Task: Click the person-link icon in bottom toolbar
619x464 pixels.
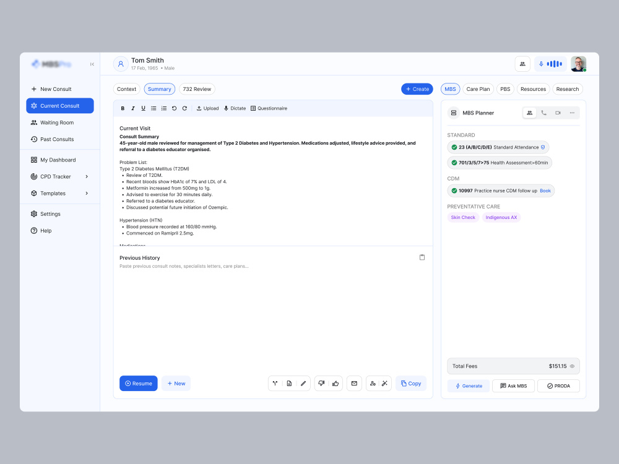Action: coord(373,384)
